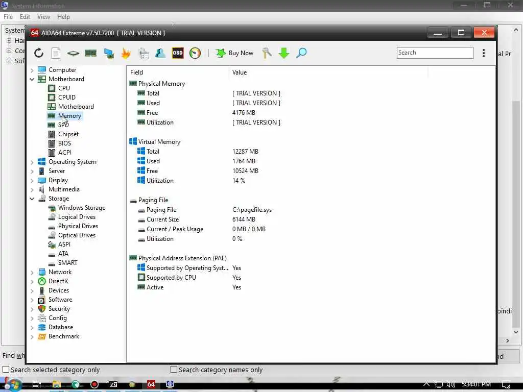
Task: Click the volume tray icon
Action: click(451, 384)
